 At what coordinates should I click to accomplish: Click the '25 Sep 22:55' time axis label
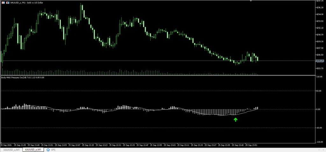point(156,145)
